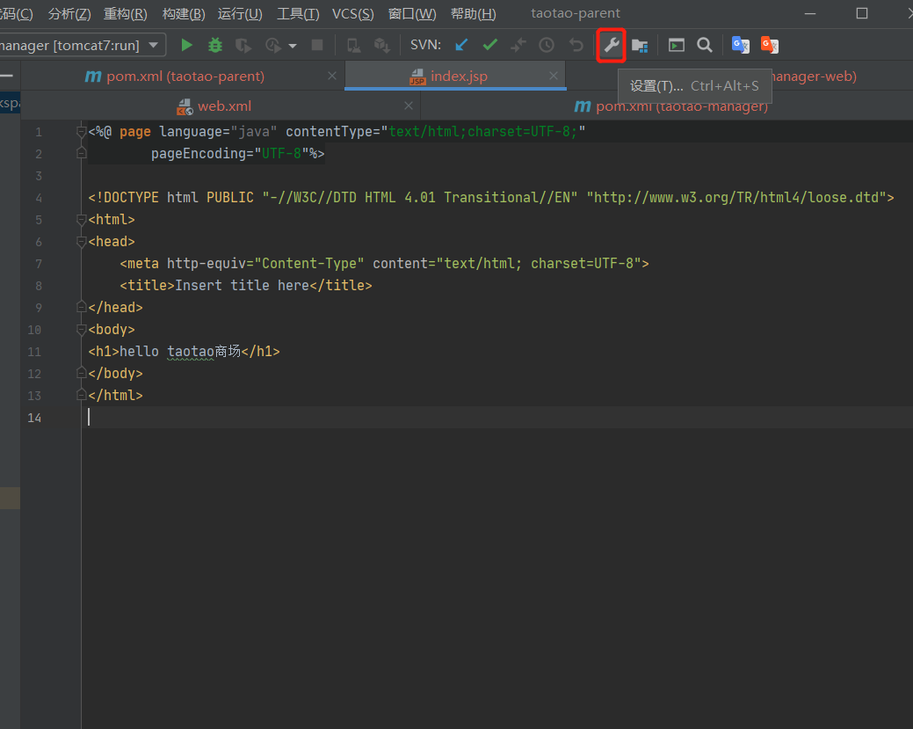
Task: Click the profiler run icon
Action: (x=272, y=45)
